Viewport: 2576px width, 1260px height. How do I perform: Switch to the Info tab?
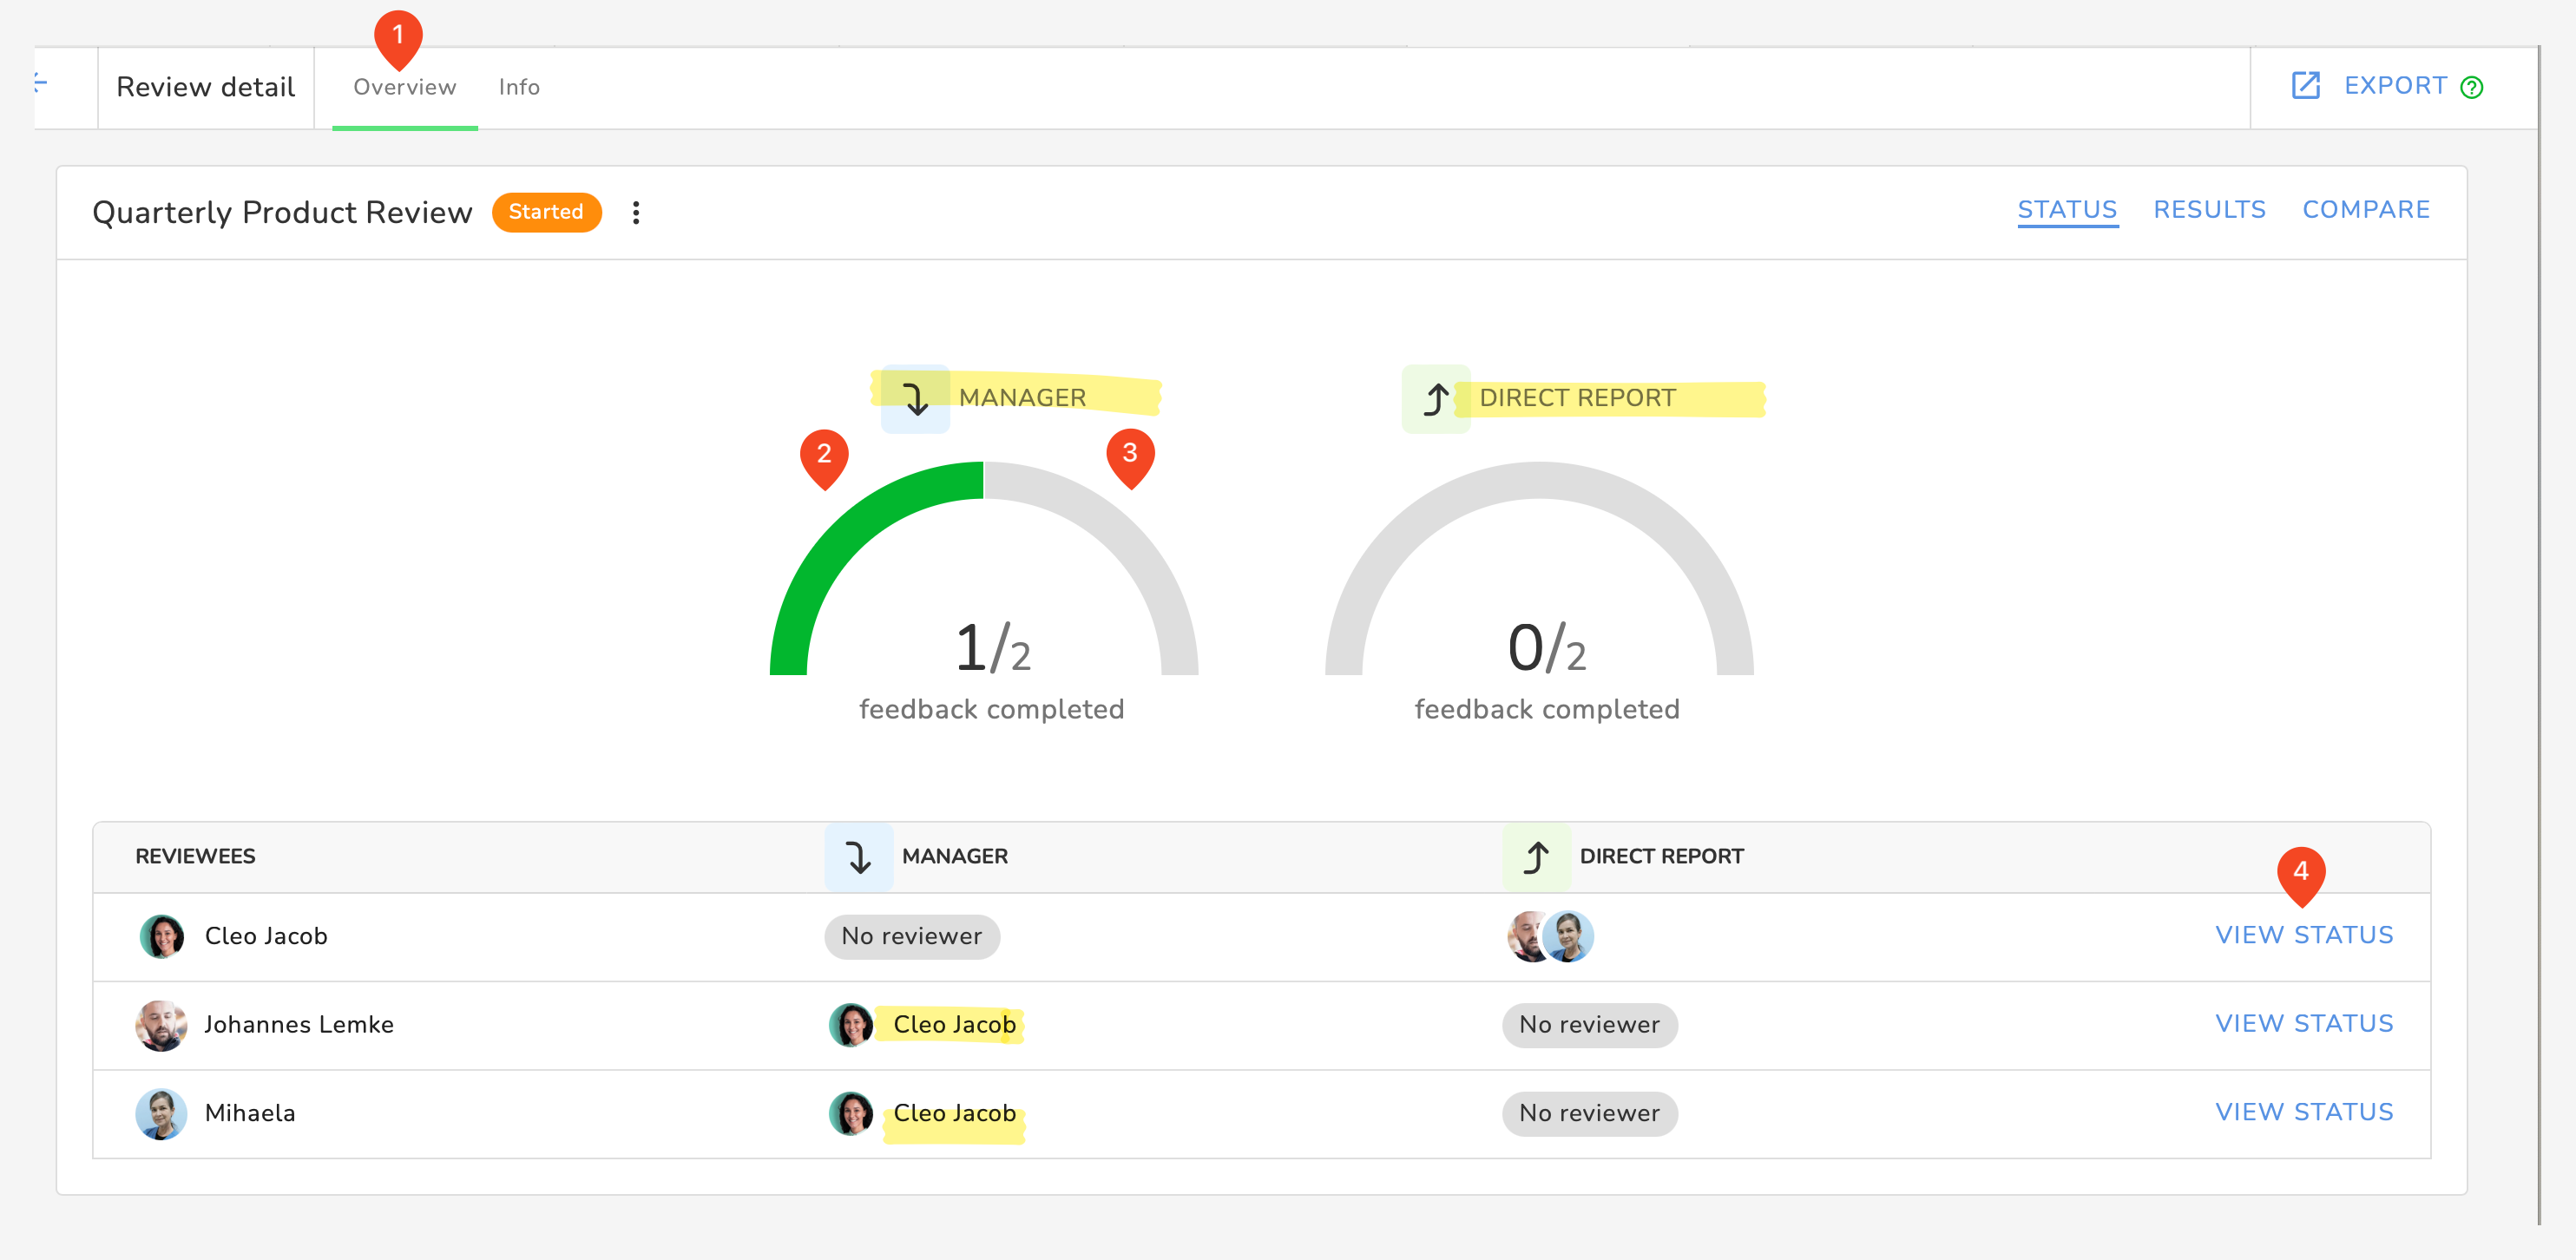pos(519,87)
